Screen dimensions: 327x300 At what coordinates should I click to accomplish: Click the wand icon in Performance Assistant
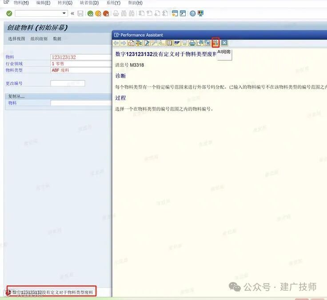click(x=154, y=43)
